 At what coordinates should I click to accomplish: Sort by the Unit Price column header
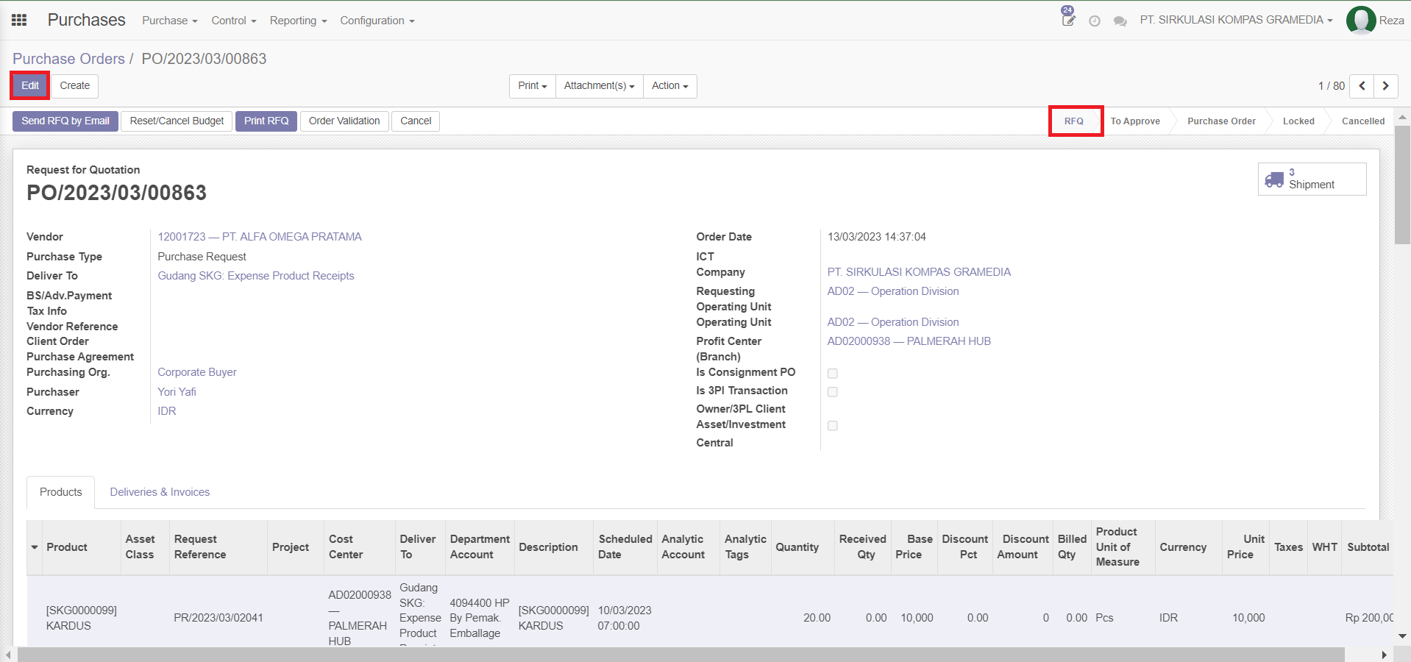point(1245,547)
